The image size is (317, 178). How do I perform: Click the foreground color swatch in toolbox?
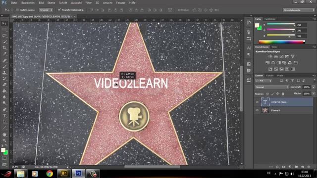point(3,150)
